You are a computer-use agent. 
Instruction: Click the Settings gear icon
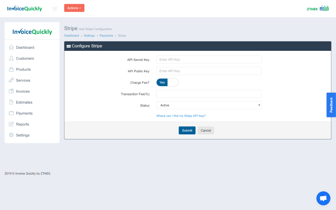coord(11,135)
